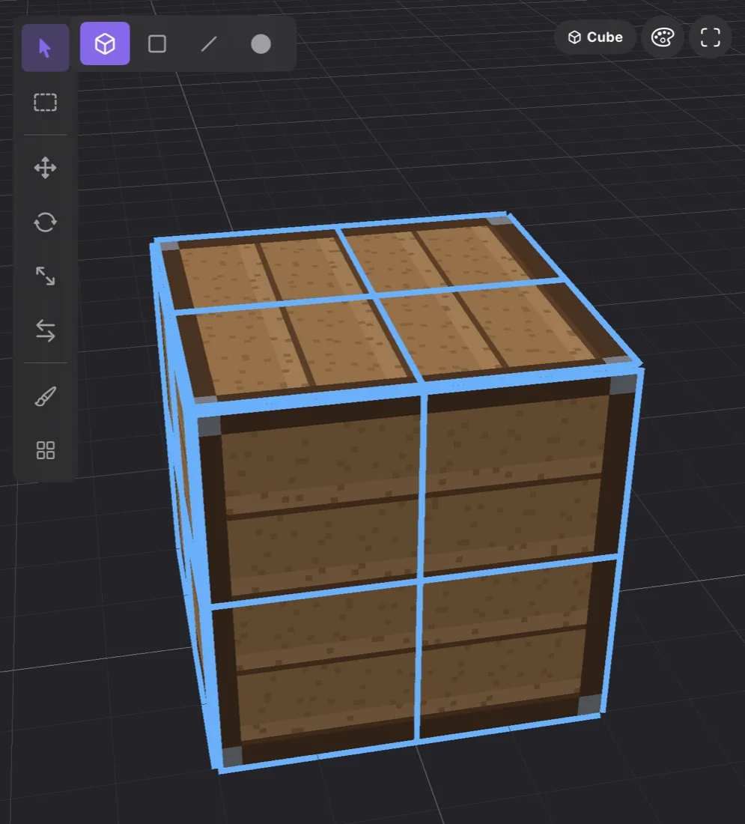Select the rotate tool
Viewport: 745px width, 824px height.
click(x=45, y=222)
